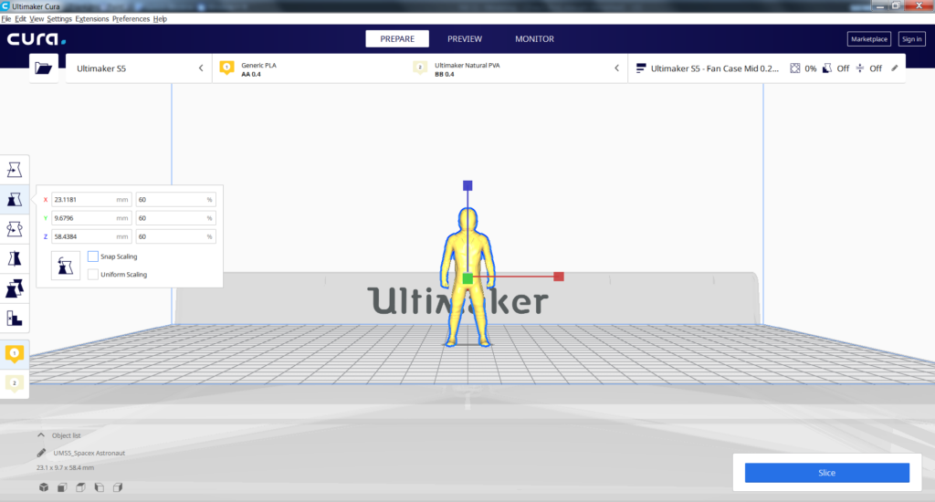Click the pencil icon beside UMS5_Spacex Astronaut

coord(41,453)
